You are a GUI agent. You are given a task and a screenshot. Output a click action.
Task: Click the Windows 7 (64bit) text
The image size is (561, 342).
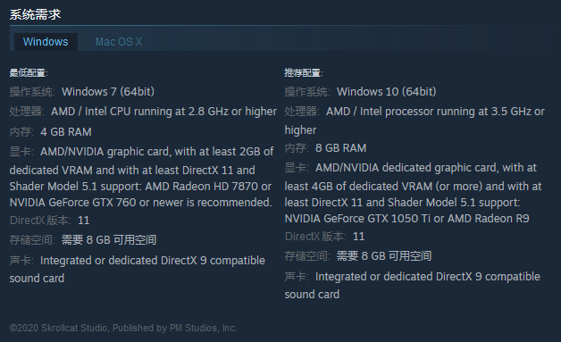click(x=108, y=92)
